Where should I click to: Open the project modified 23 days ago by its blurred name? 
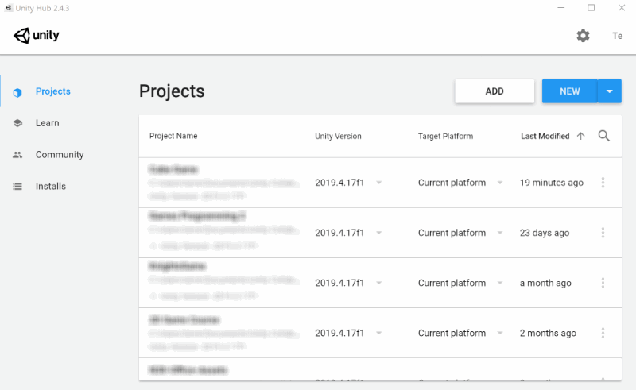pyautogui.click(x=197, y=216)
